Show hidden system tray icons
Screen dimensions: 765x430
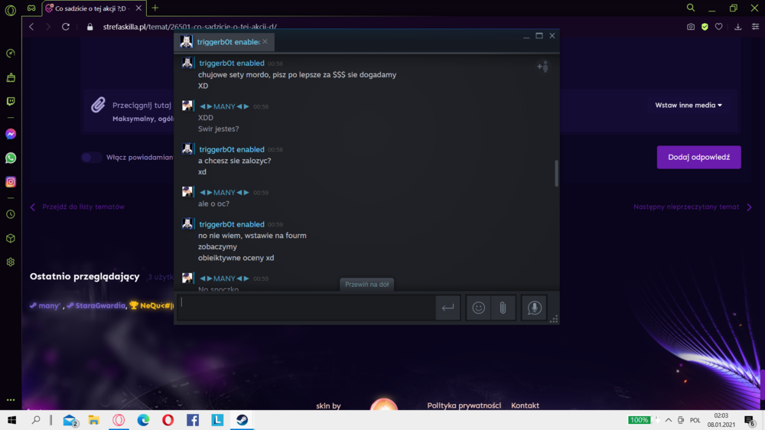669,420
